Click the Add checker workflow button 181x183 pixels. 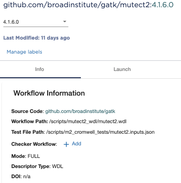click(72, 144)
